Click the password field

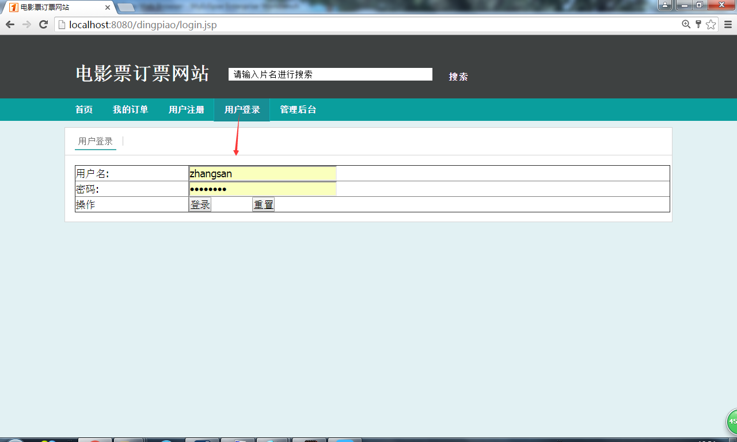point(263,189)
